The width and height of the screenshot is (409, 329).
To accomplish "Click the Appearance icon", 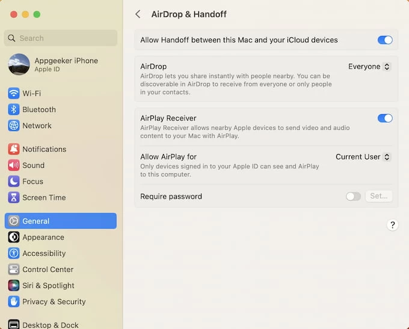I will [x=14, y=237].
